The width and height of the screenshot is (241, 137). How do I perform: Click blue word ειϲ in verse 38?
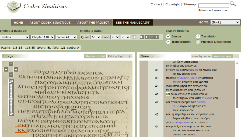coord(197,70)
